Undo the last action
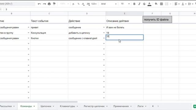Image resolution: width=196 pixels, height=110 pixels. pyautogui.click(x=40, y=4)
